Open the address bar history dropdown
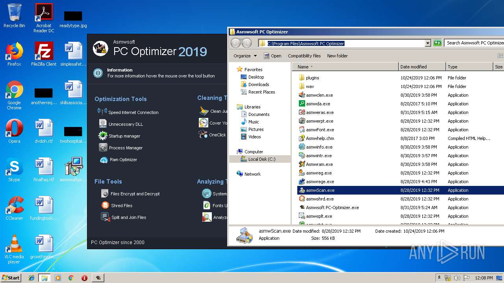The width and height of the screenshot is (504, 283). coord(428,43)
